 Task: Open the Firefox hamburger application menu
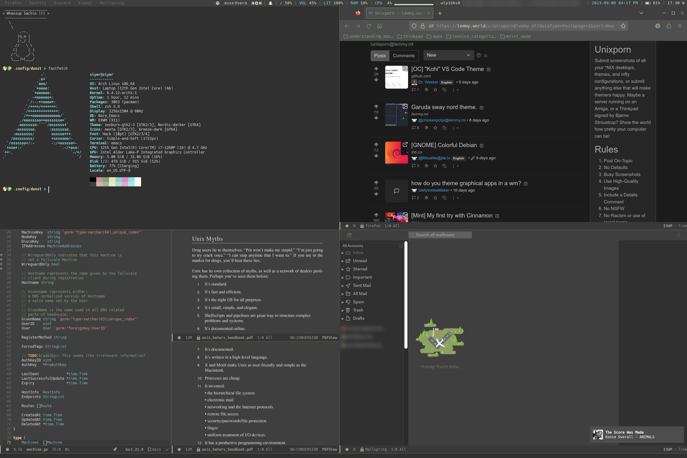click(x=680, y=26)
